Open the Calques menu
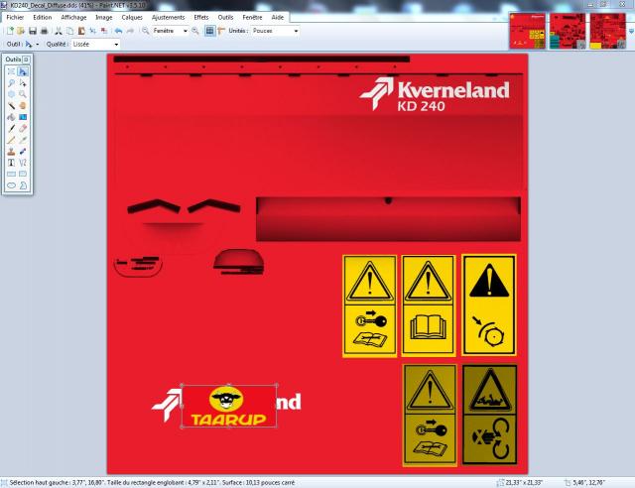This screenshot has width=635, height=488. (132, 18)
